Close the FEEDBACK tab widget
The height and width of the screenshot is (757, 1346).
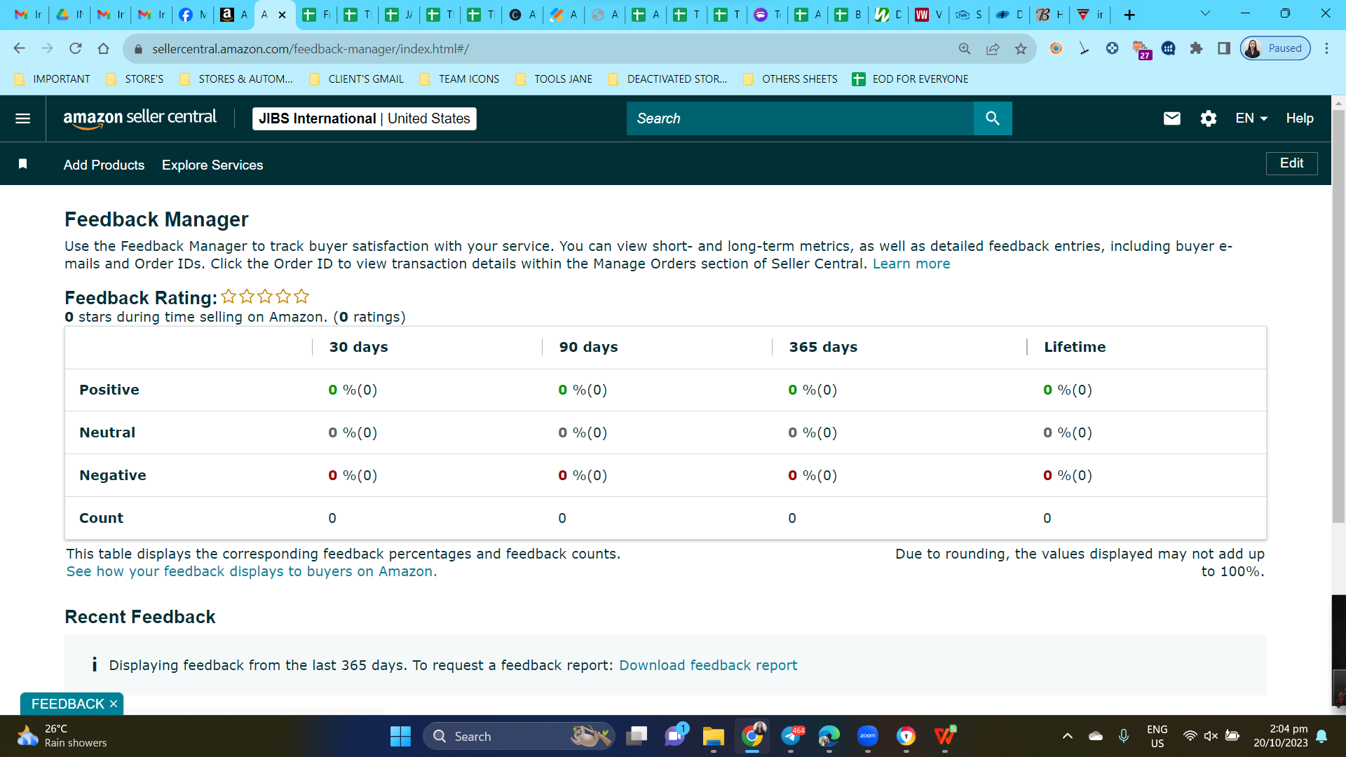coord(114,704)
